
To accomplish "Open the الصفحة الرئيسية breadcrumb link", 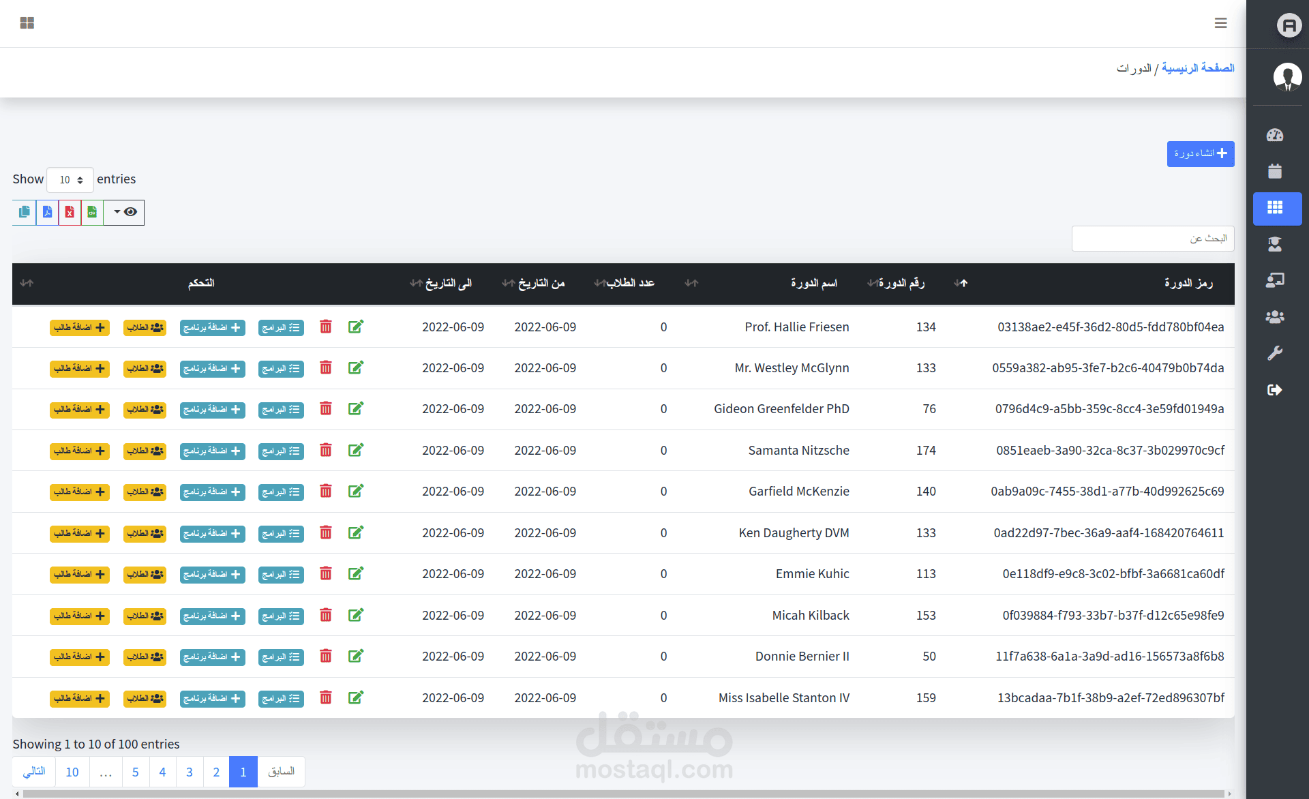I will click(x=1198, y=68).
